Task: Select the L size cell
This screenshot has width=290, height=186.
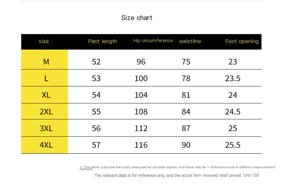Action: tap(44, 78)
